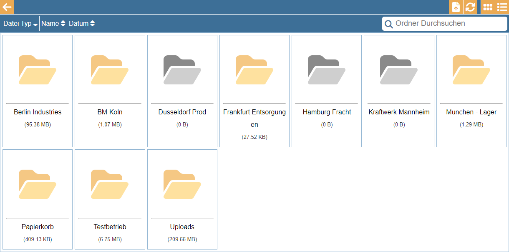
Task: Click the Papierkorb folder label
Action: tap(38, 227)
